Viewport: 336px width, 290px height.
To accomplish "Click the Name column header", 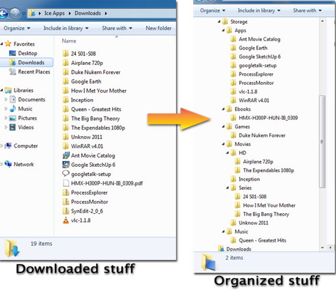I will point(69,41).
